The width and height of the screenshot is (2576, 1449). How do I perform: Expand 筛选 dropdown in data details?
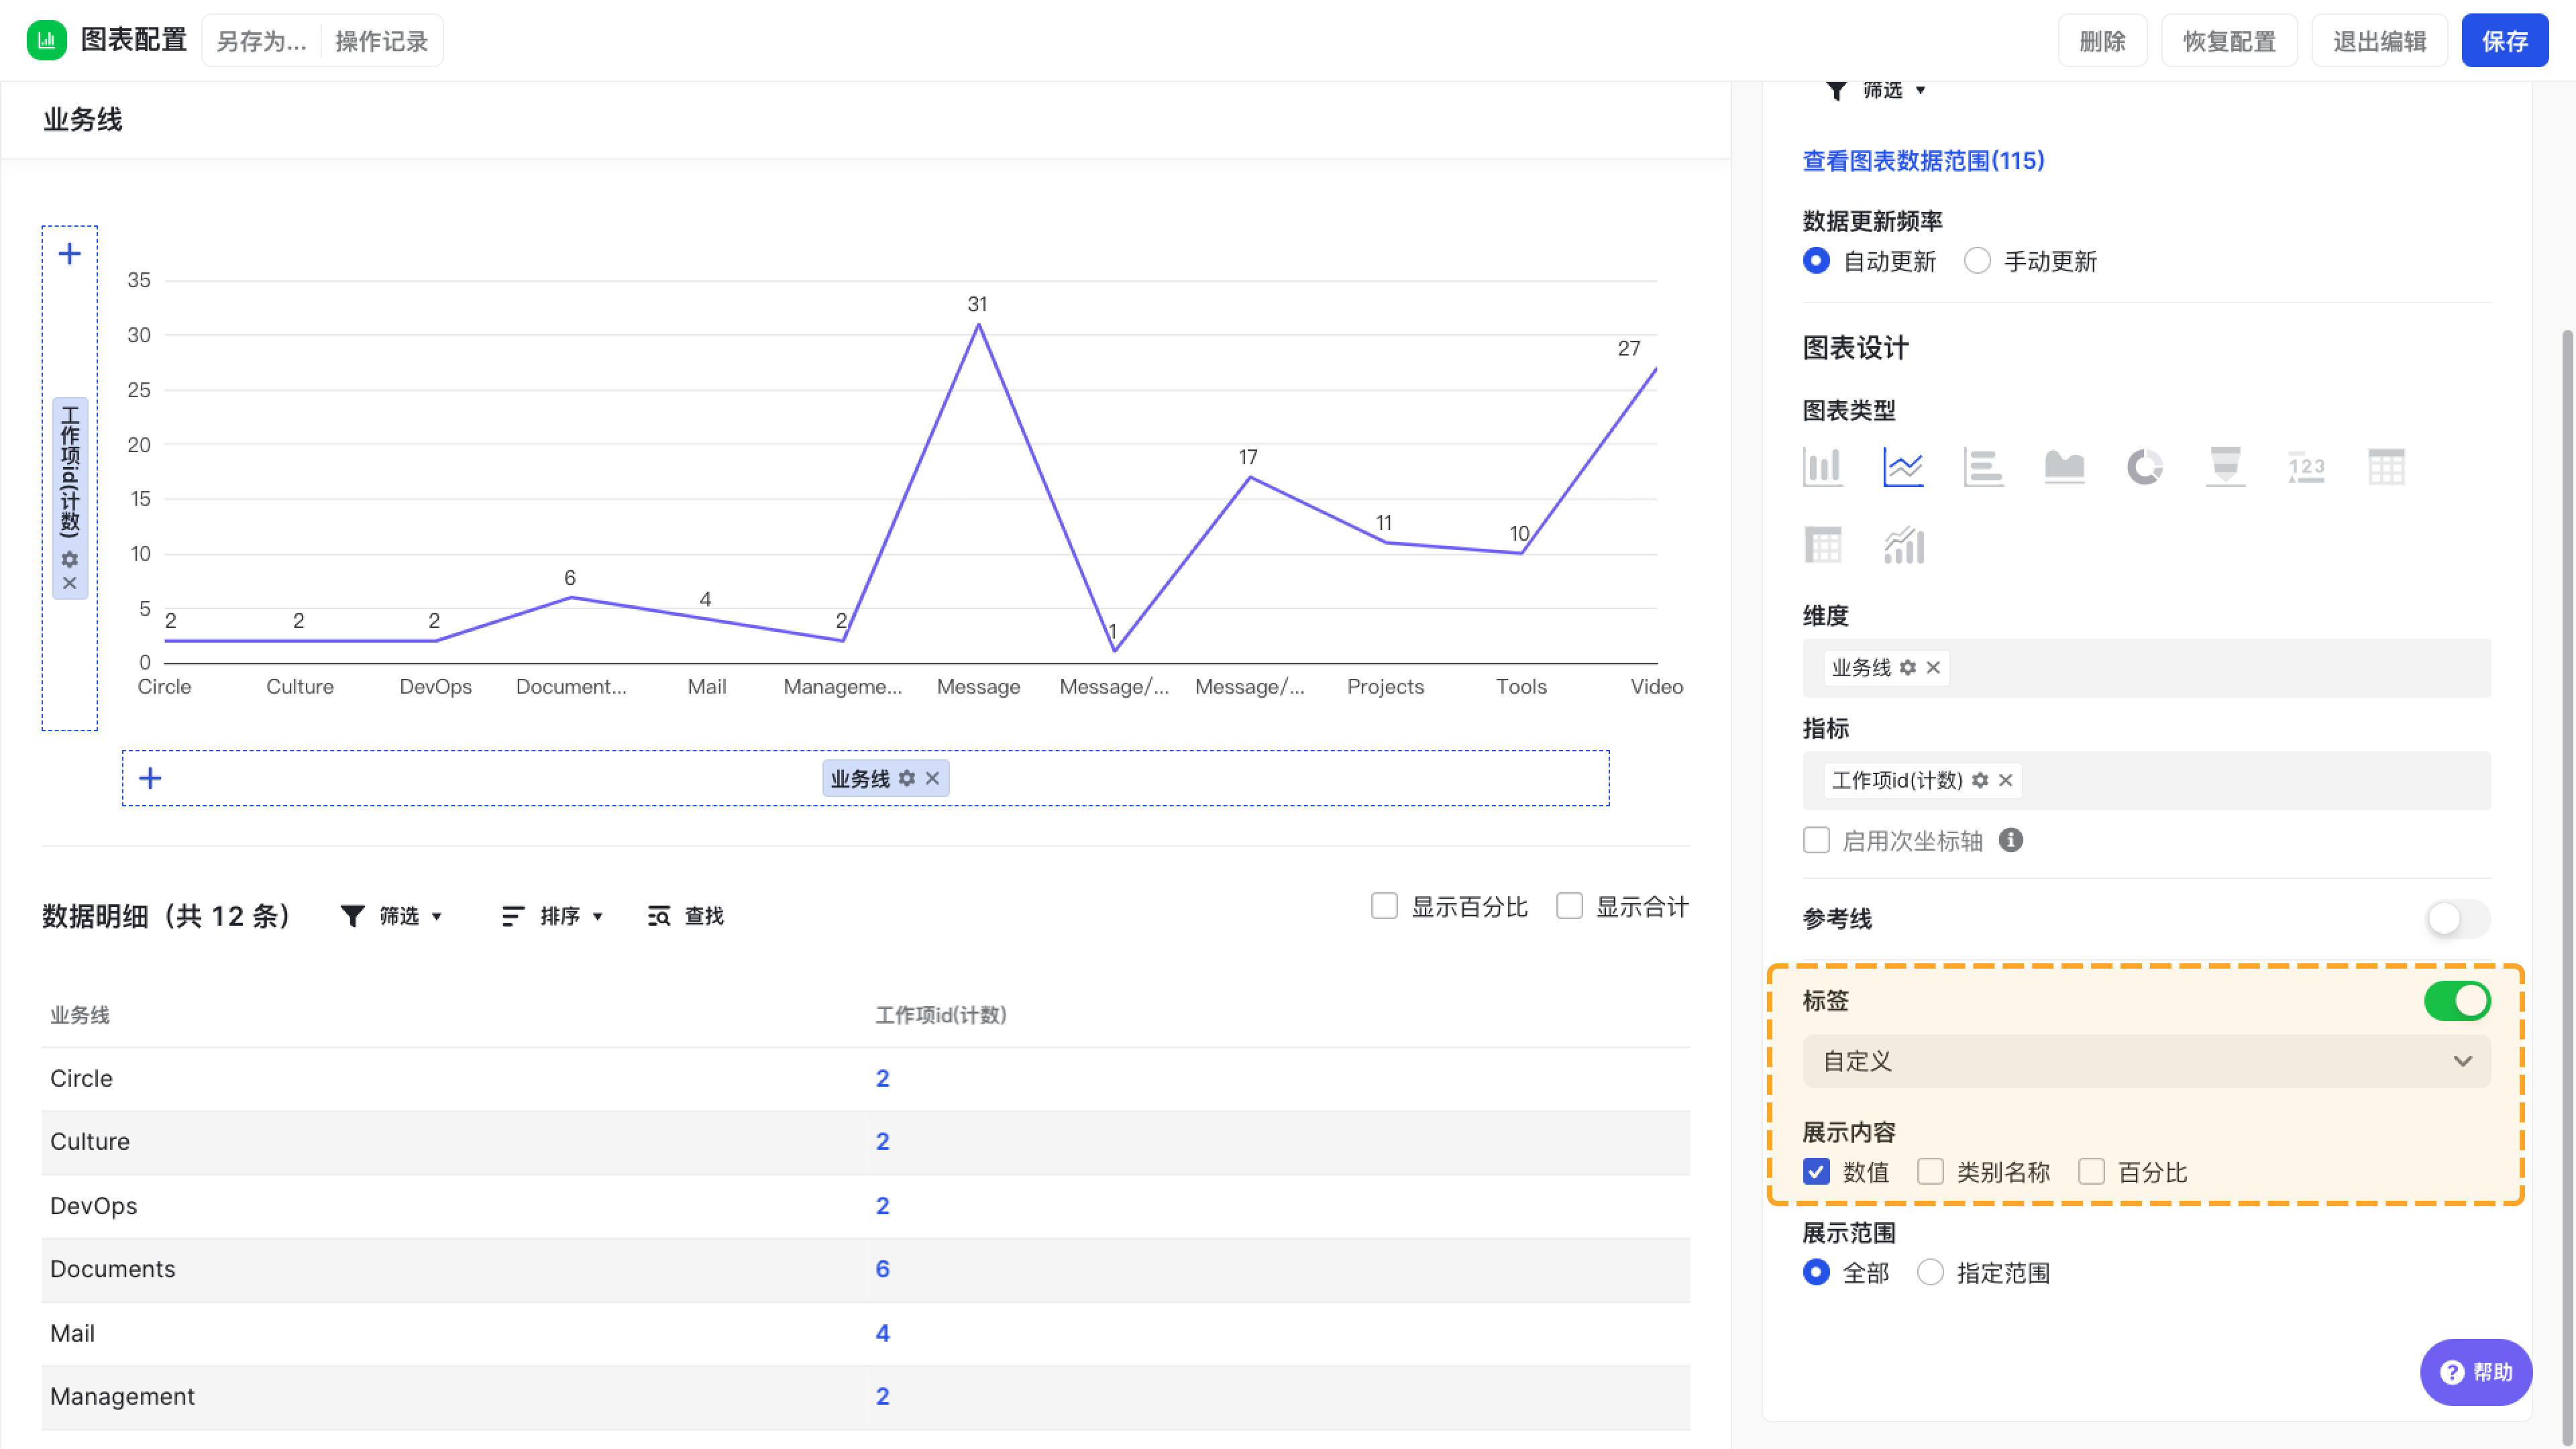click(391, 916)
